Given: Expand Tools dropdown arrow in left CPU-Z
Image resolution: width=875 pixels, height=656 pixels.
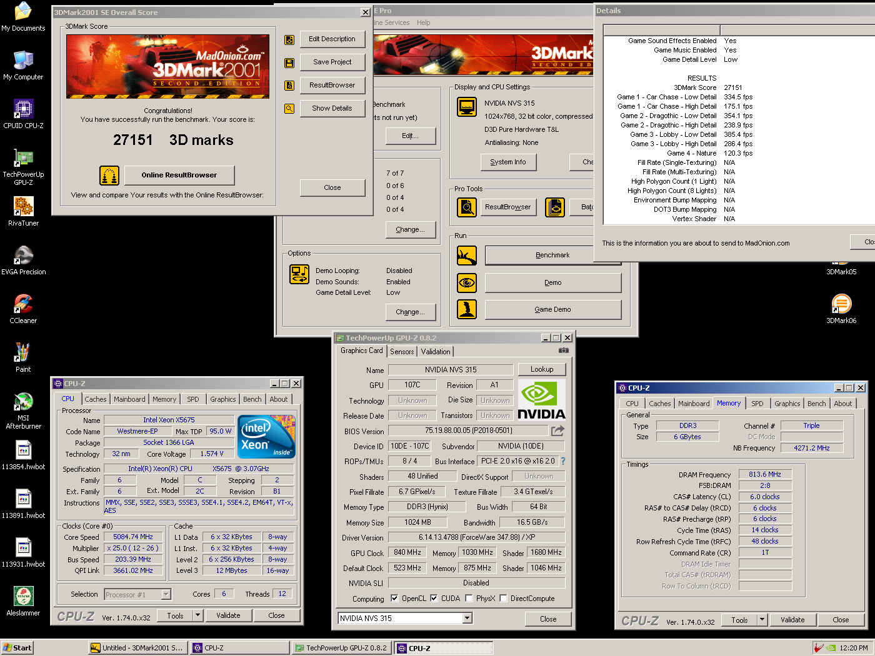Looking at the screenshot, I should 197,615.
